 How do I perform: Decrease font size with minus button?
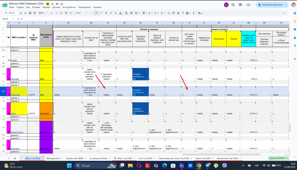(92, 13)
